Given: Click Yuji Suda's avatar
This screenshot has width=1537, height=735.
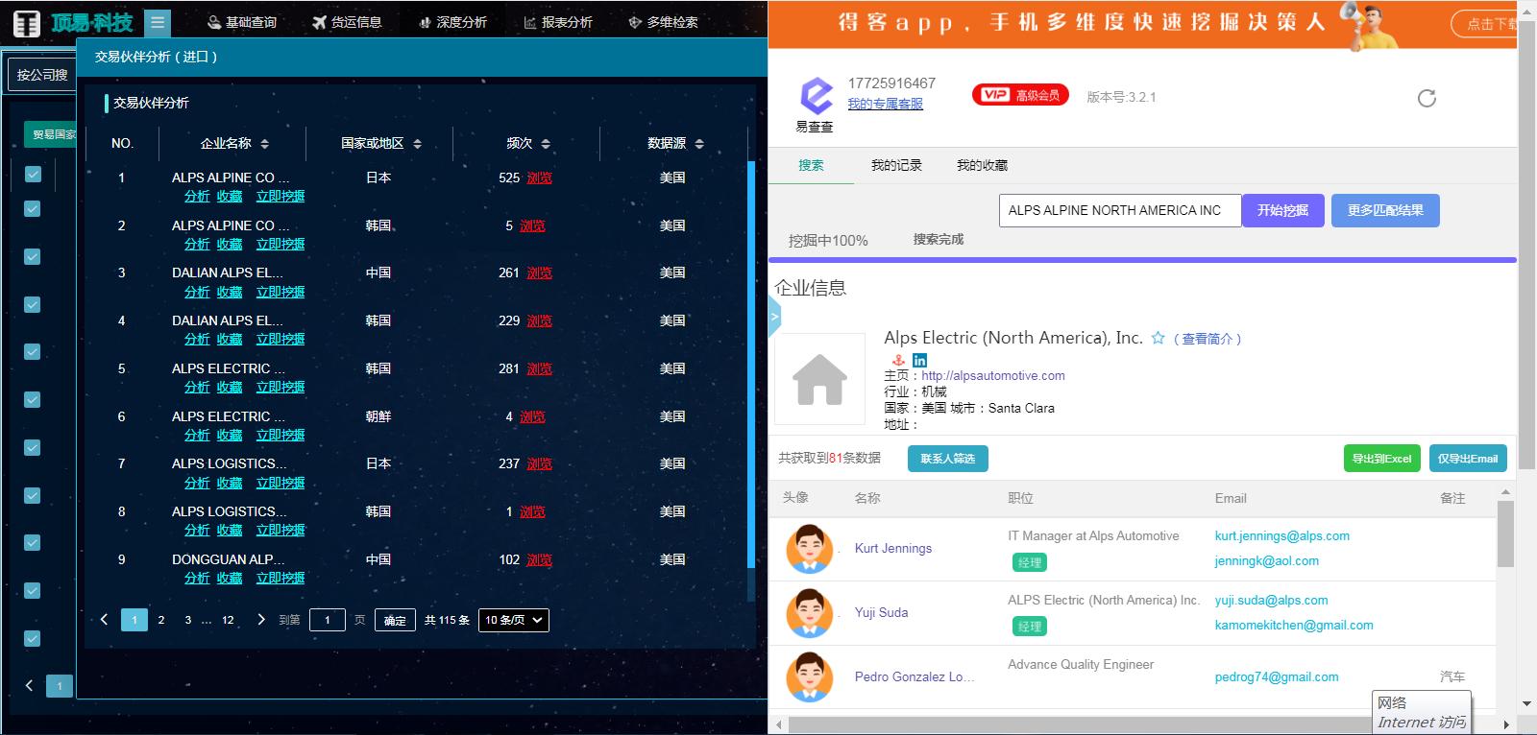Looking at the screenshot, I should pos(809,612).
